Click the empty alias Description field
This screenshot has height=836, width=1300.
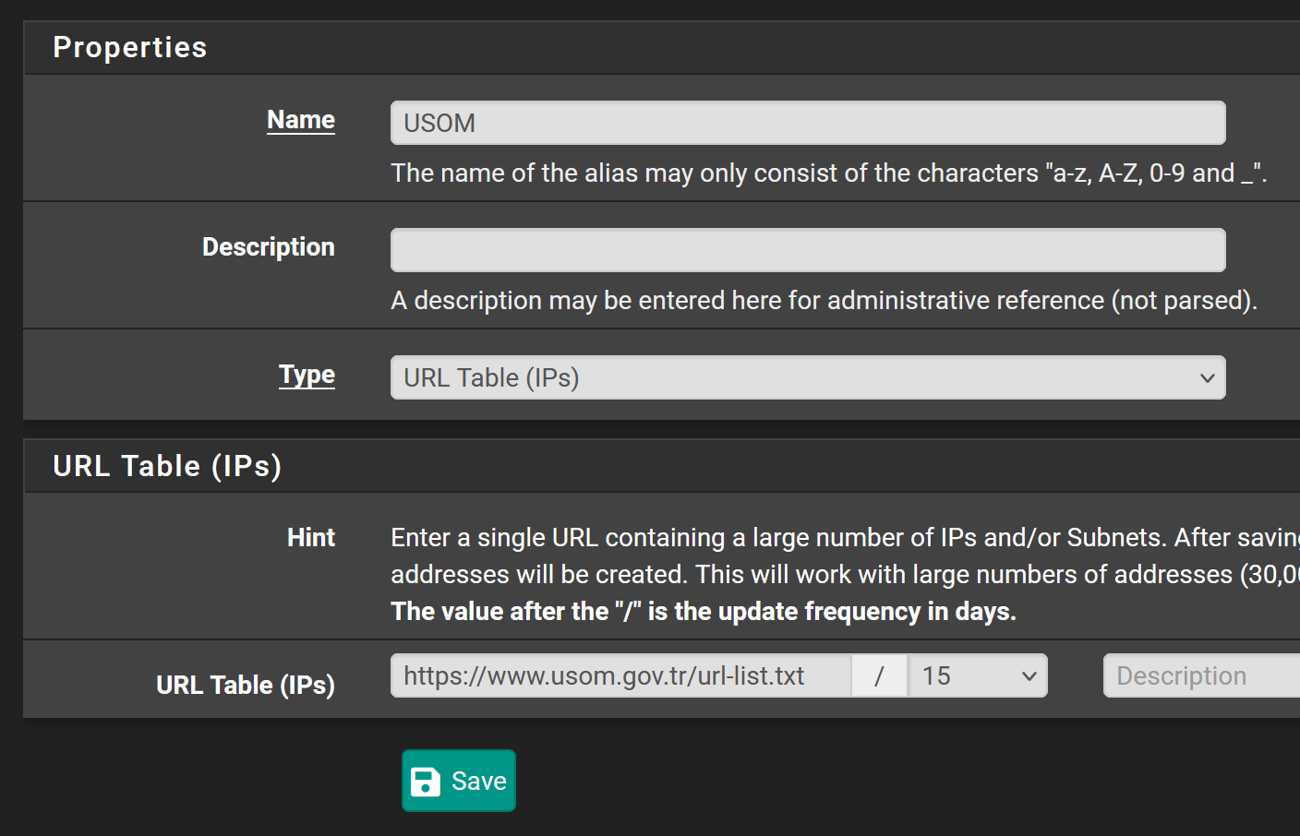point(808,250)
